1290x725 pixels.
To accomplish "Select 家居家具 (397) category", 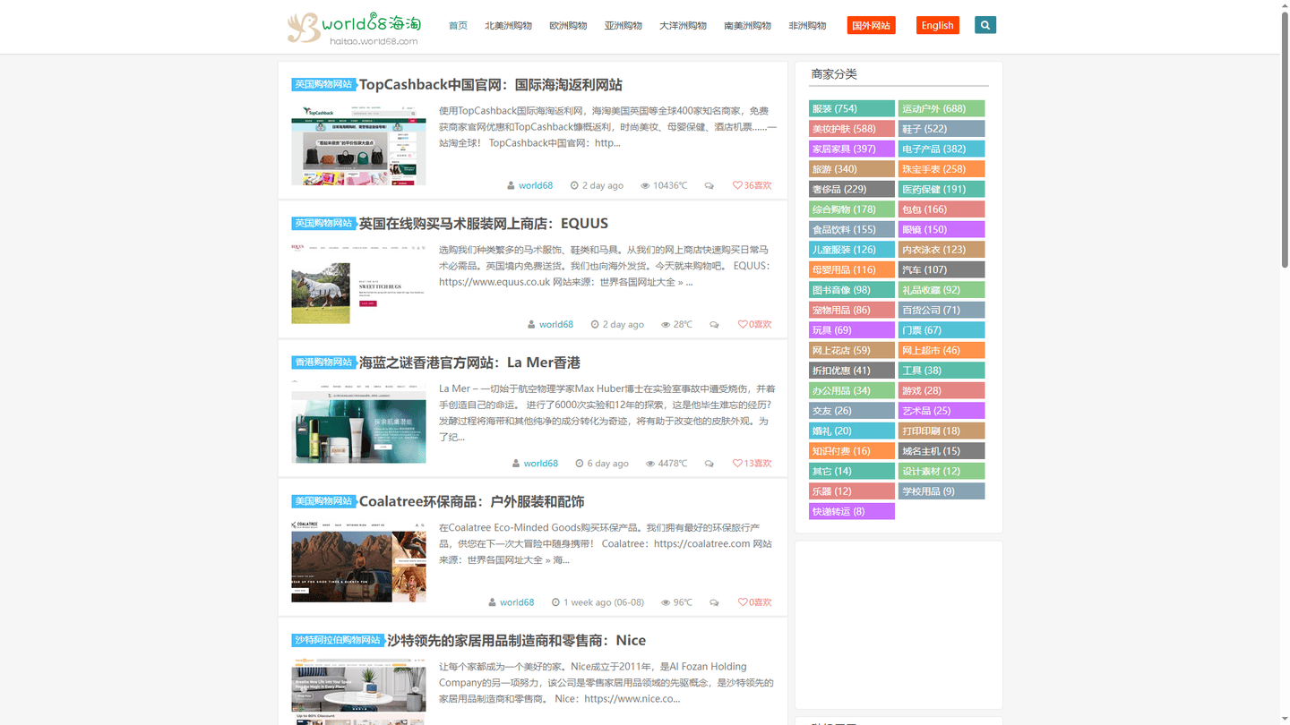I will [852, 149].
